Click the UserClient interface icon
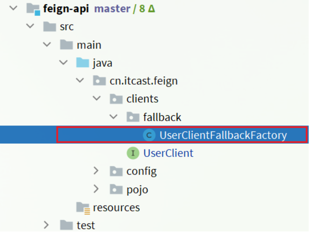The height and width of the screenshot is (237, 311). [x=133, y=153]
